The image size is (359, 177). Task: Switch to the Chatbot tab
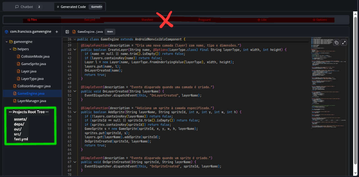click(x=27, y=7)
